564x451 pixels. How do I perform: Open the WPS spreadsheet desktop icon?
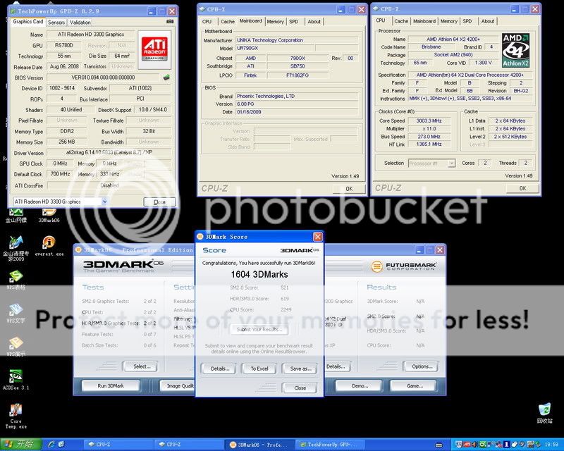[15, 277]
